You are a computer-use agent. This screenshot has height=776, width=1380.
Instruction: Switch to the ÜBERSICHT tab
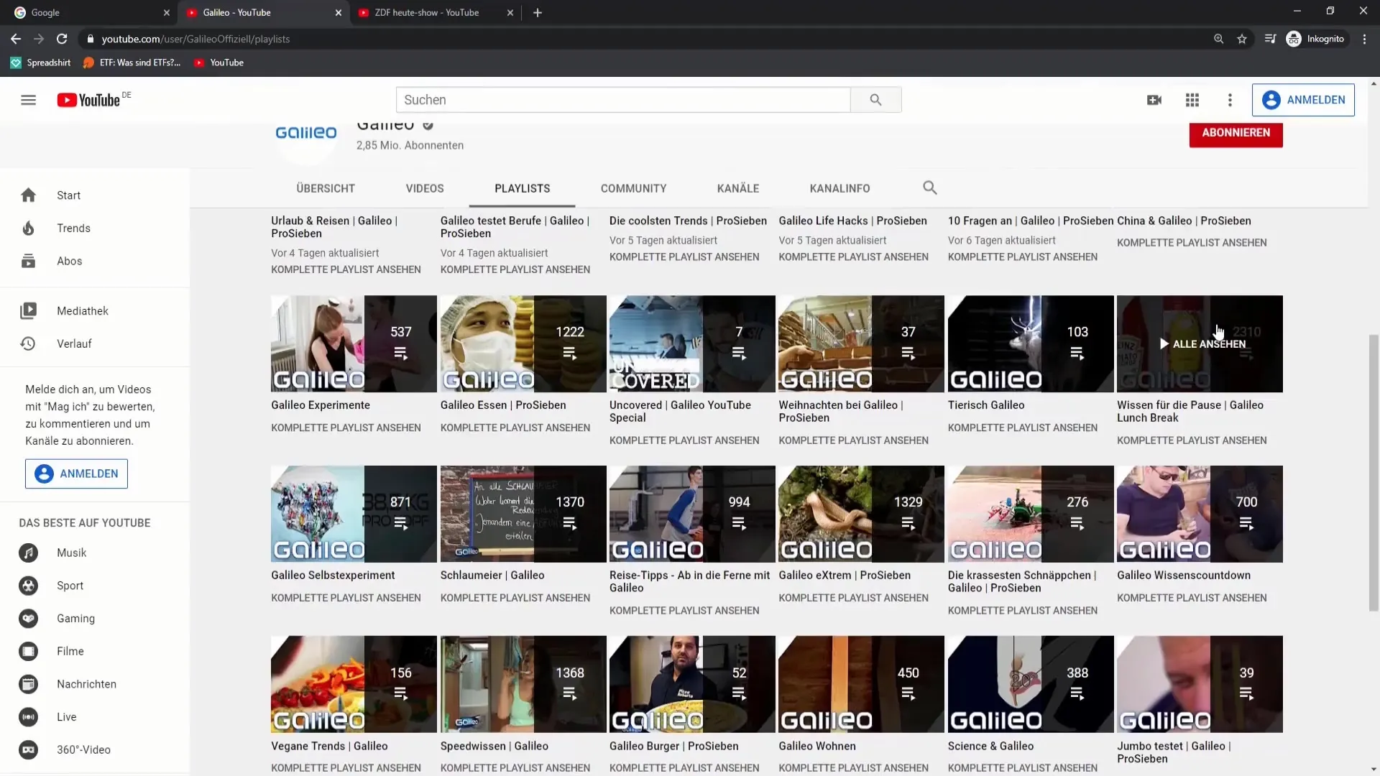(326, 188)
